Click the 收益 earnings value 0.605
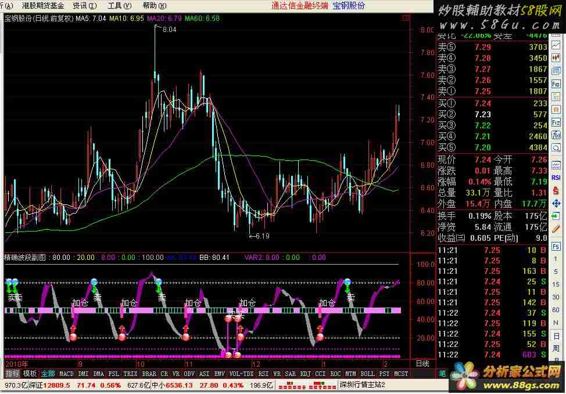 (x=481, y=238)
